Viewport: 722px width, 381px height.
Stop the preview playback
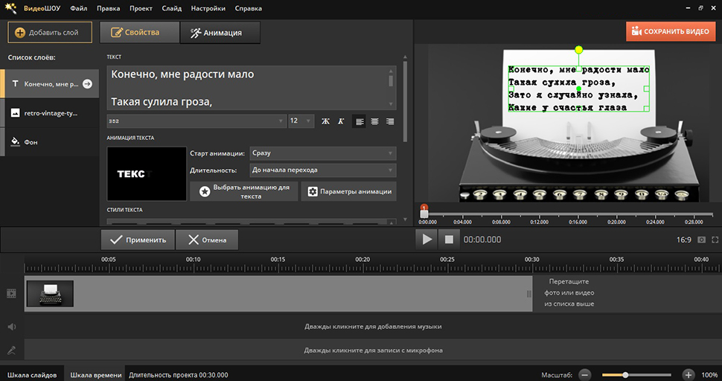(449, 240)
